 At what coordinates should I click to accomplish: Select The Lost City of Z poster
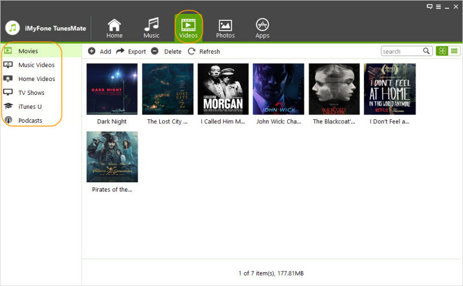168,89
